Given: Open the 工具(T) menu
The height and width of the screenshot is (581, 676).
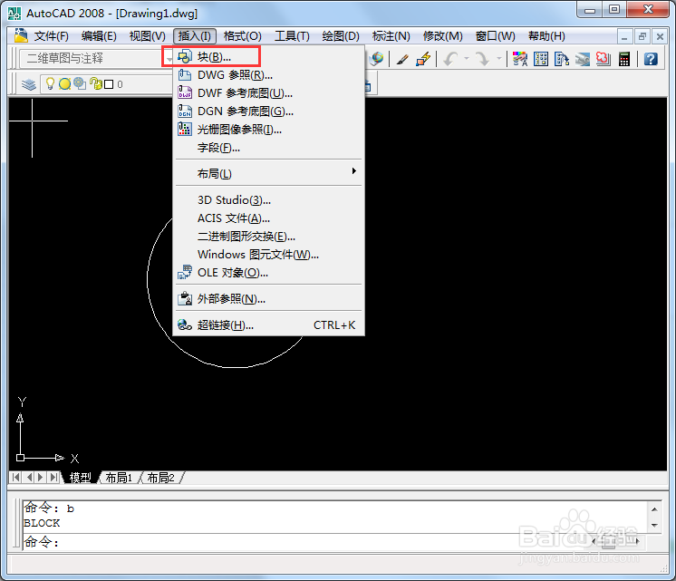Looking at the screenshot, I should pyautogui.click(x=292, y=36).
